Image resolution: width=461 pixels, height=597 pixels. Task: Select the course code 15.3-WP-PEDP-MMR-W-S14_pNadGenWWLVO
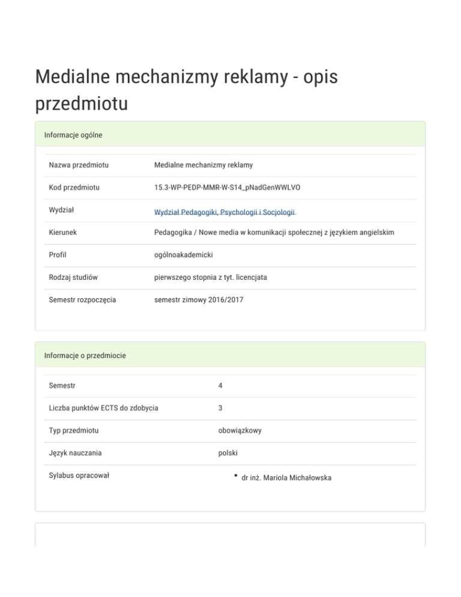pyautogui.click(x=227, y=187)
